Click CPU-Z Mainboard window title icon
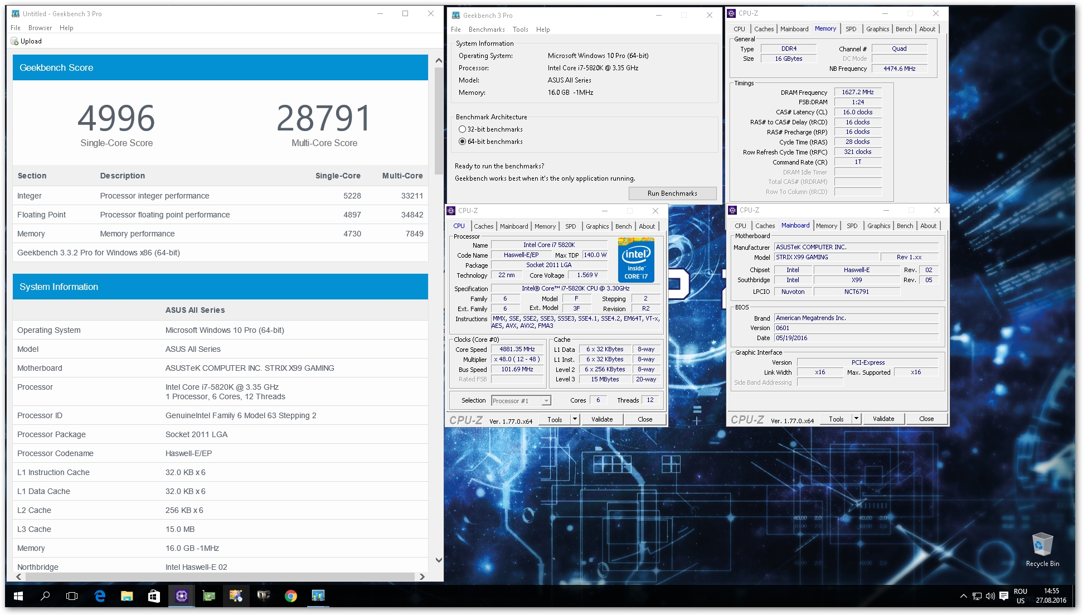This screenshot has width=1083, height=615. 732,210
